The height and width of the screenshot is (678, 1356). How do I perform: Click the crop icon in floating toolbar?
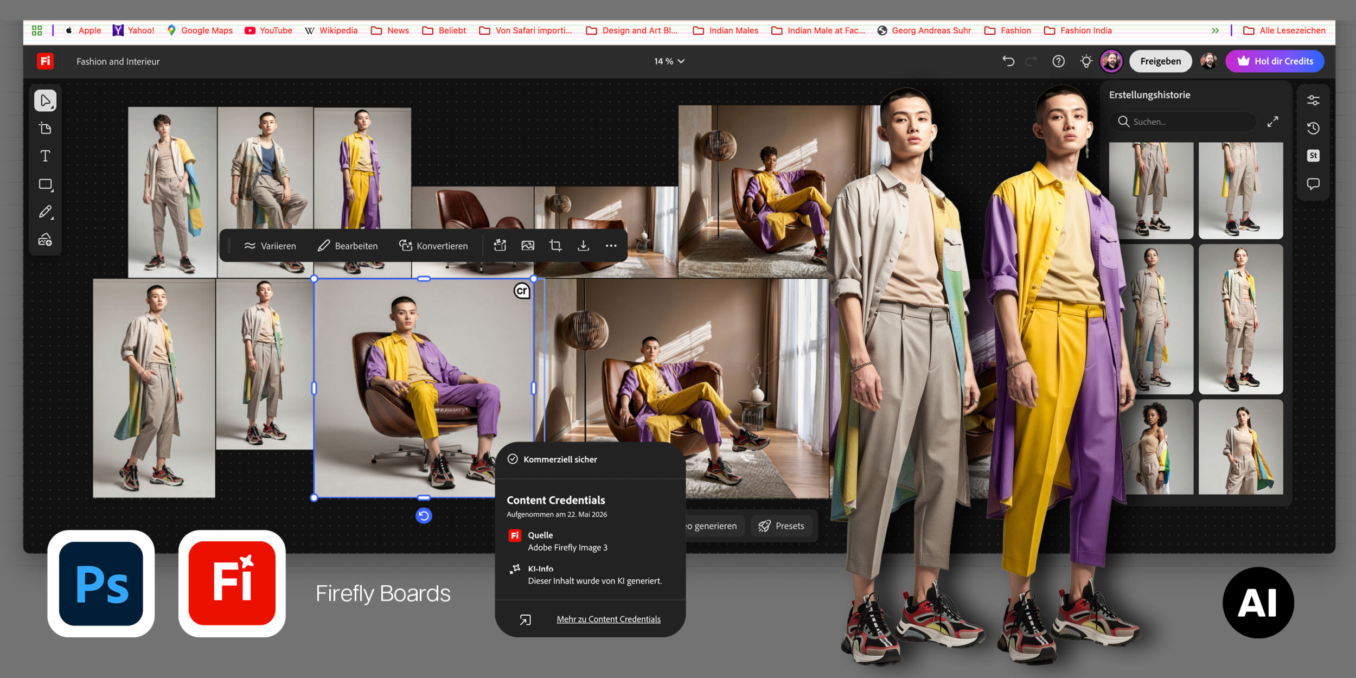(x=555, y=246)
